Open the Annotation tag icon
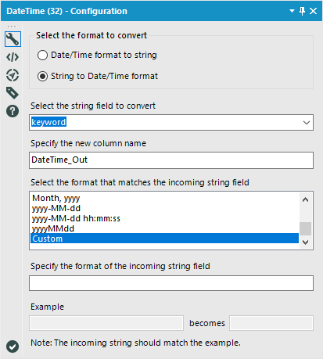 coord(13,93)
